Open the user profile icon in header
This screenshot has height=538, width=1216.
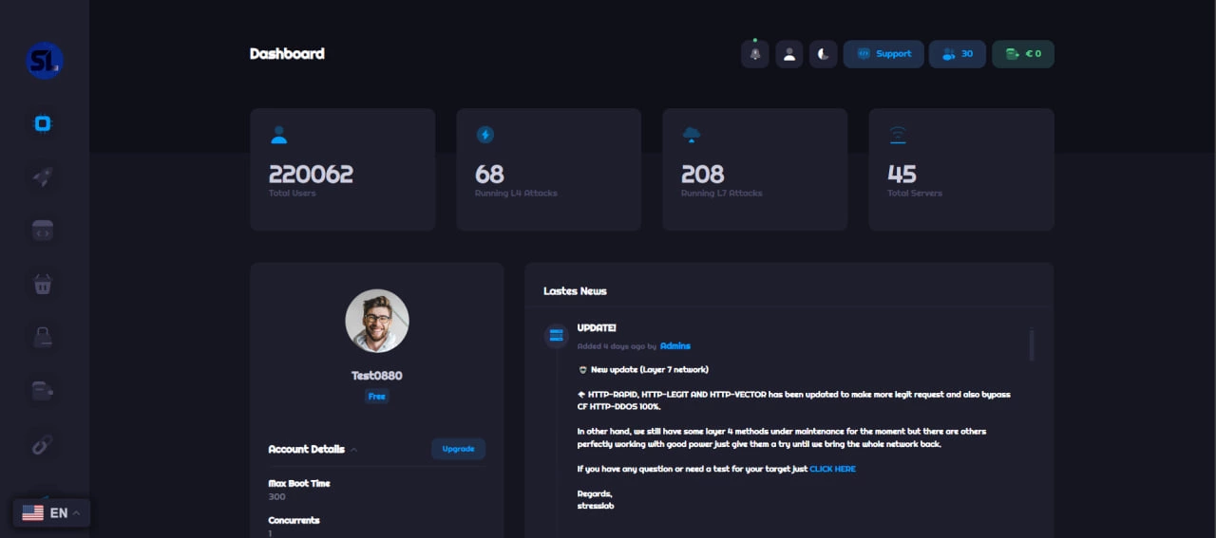click(x=789, y=54)
